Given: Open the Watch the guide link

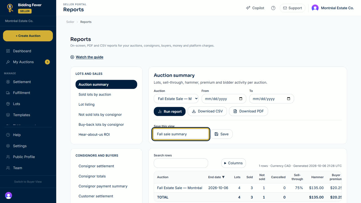Looking at the screenshot, I should [x=89, y=57].
